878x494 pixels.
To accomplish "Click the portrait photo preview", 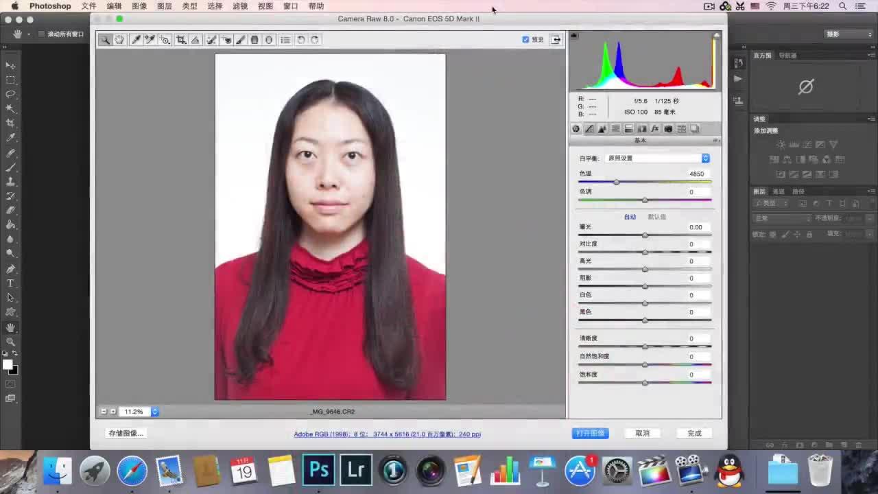I will coord(330,227).
